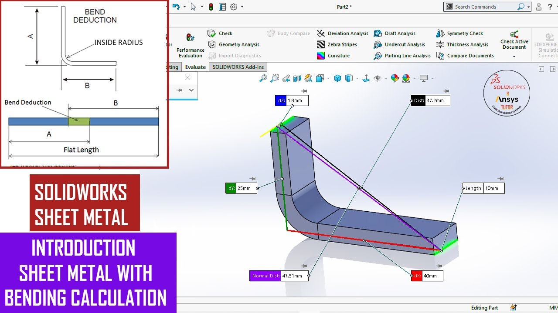Click Zoom to Area magnifier icon
Screen dimensions: 558x313
pyautogui.click(x=275, y=78)
